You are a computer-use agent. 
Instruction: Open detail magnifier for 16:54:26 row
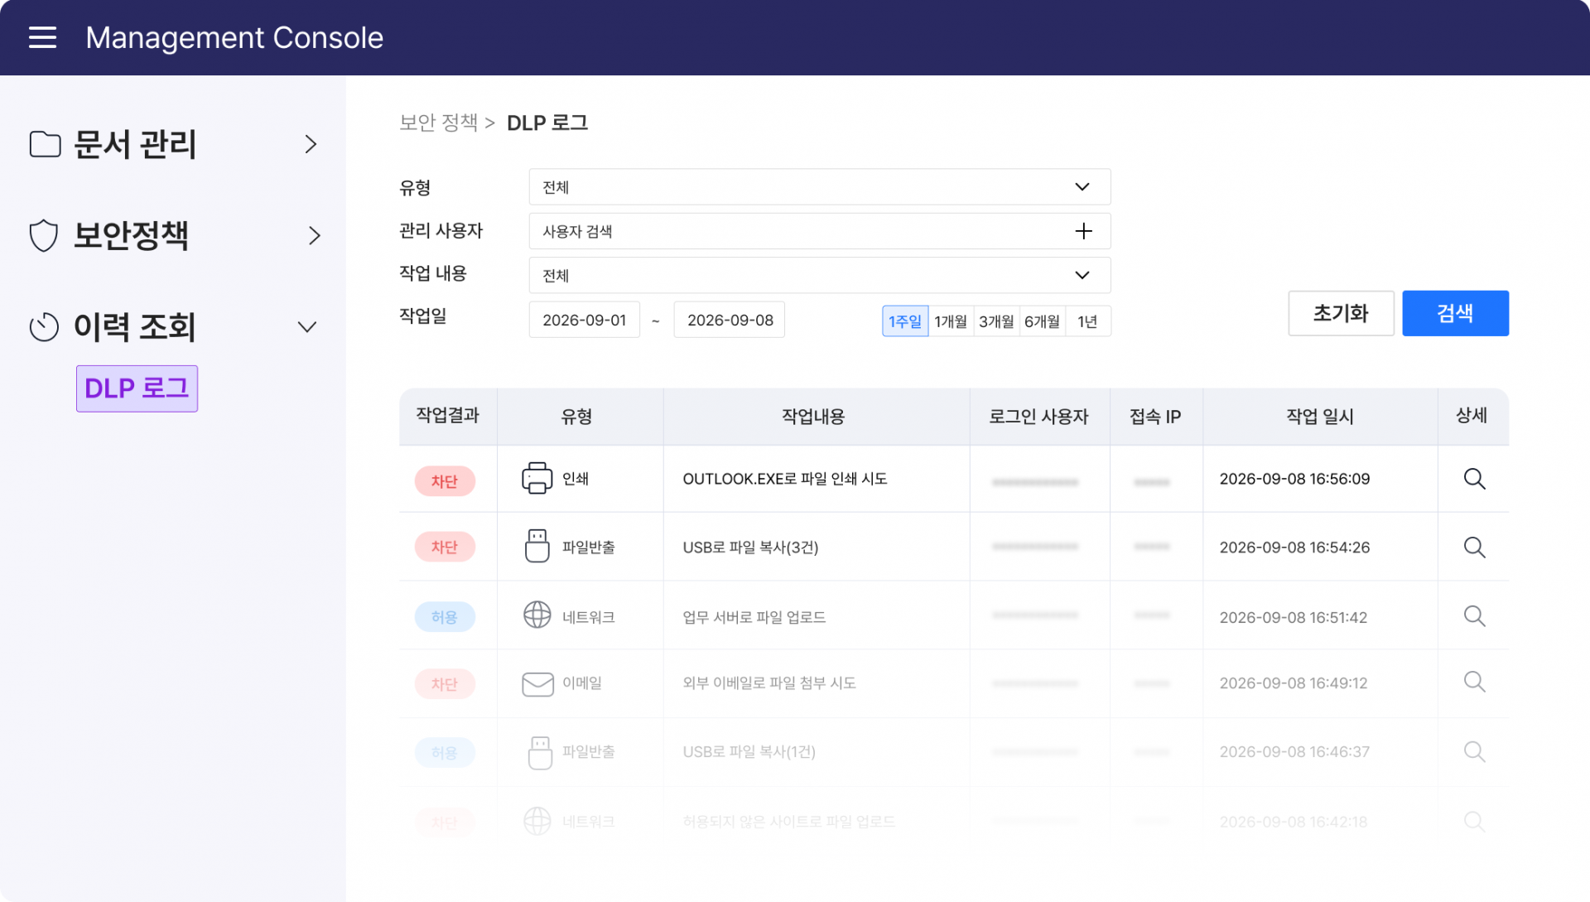1474,547
